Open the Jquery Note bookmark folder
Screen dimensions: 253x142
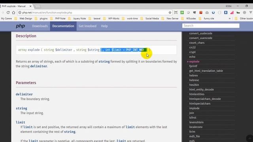77,19
